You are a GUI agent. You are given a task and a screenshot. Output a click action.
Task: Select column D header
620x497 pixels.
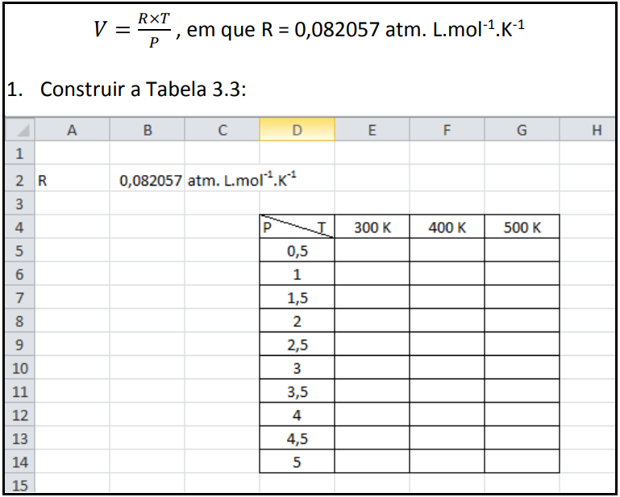pyautogui.click(x=297, y=130)
